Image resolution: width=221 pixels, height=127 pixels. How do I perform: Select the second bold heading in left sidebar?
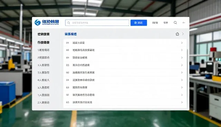tap(44, 42)
